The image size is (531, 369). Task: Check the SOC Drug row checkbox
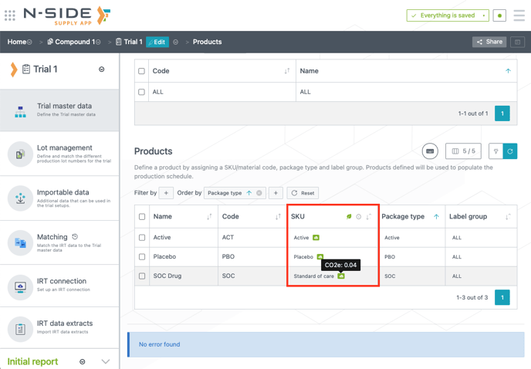pos(142,276)
